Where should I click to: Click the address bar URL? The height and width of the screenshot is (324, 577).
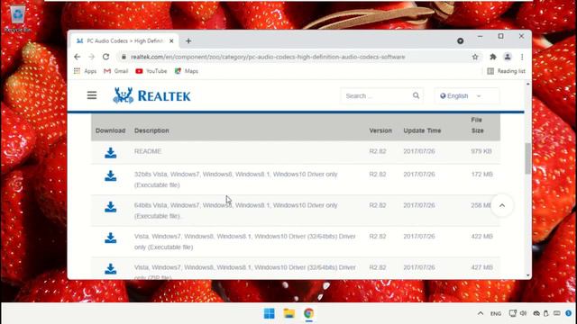pos(268,57)
